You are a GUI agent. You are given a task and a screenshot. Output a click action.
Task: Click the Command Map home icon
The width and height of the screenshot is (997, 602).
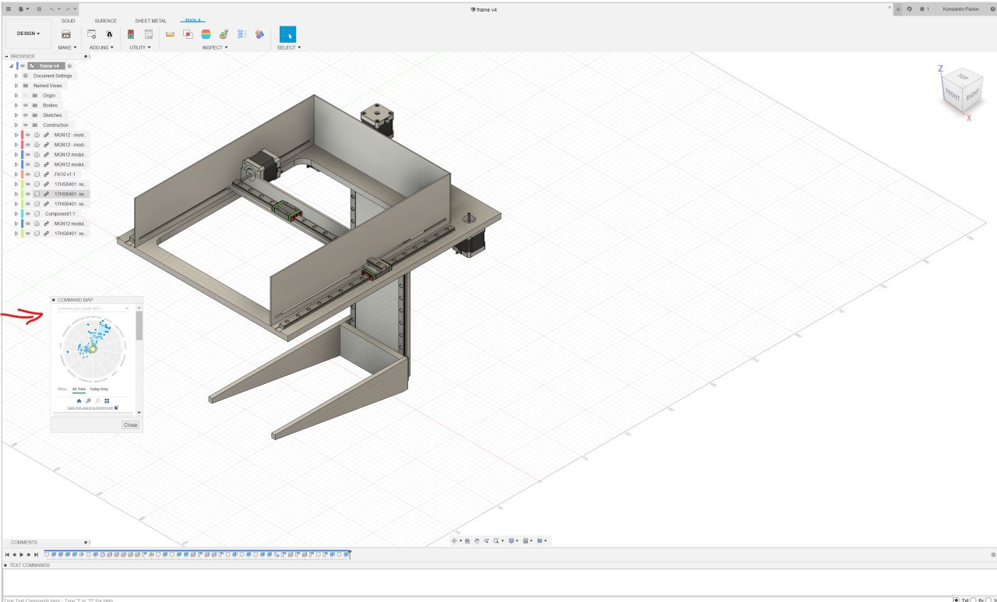(x=79, y=400)
